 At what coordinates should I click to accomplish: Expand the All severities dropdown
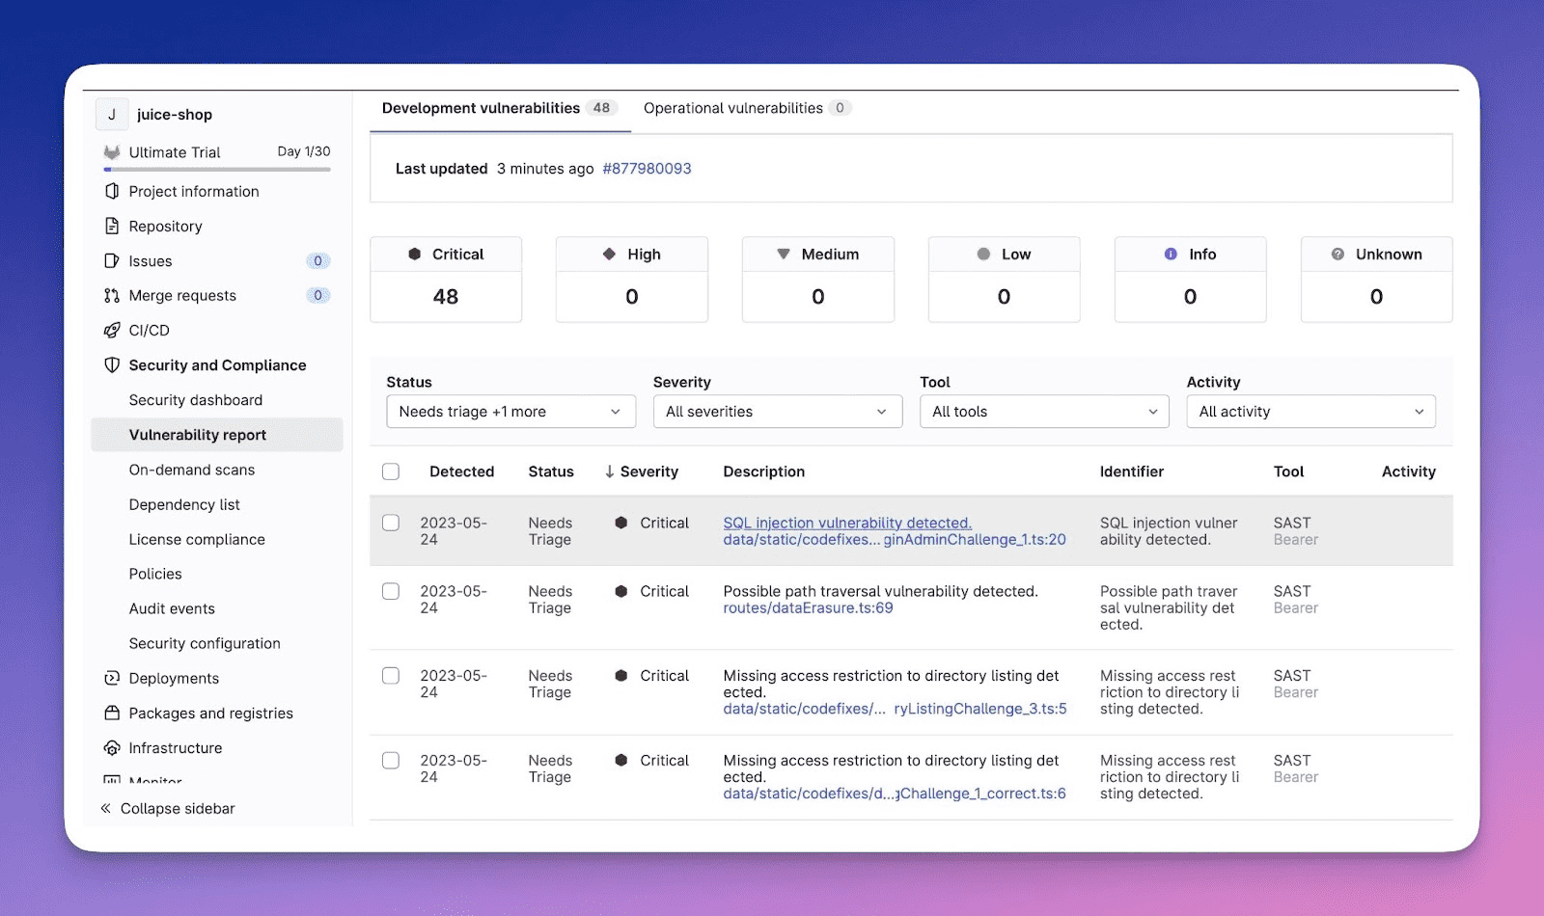click(x=777, y=412)
